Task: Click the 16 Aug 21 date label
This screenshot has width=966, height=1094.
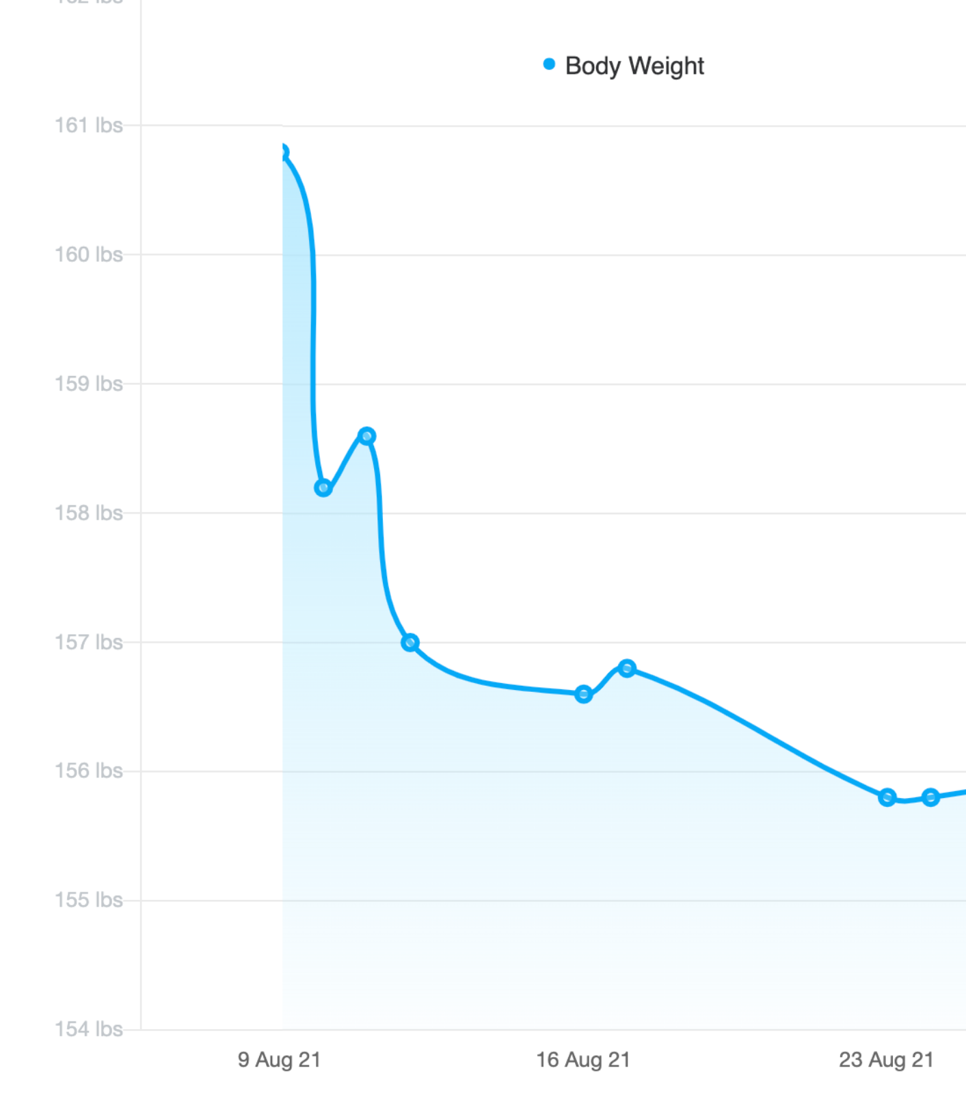Action: tap(582, 1060)
